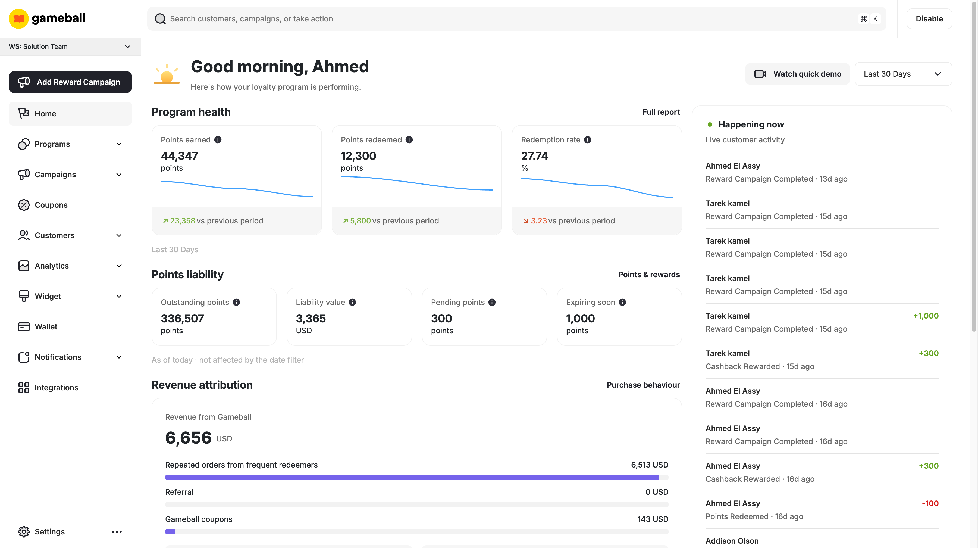Image resolution: width=978 pixels, height=548 pixels.
Task: Click the Analytics chart icon
Action: [24, 266]
